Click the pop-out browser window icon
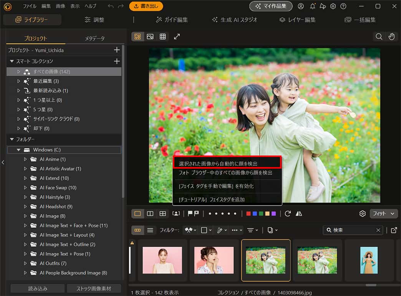 pyautogui.click(x=394, y=230)
